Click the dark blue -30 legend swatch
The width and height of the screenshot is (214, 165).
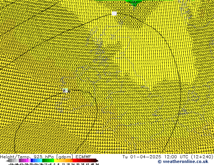point(32,161)
